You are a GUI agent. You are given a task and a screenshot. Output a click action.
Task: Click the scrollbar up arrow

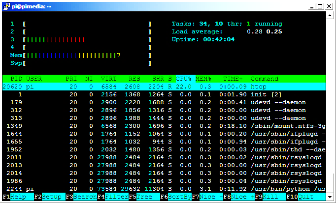330,15
